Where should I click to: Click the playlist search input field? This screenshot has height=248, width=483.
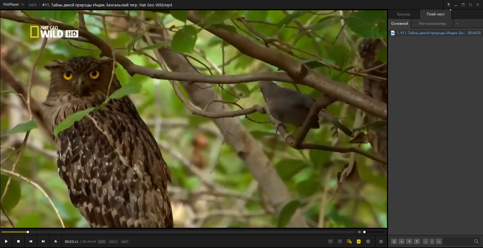click(459, 241)
